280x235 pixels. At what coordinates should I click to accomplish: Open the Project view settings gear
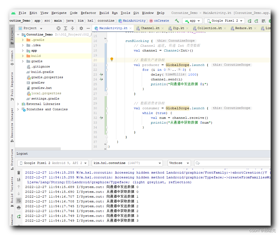click(82, 28)
